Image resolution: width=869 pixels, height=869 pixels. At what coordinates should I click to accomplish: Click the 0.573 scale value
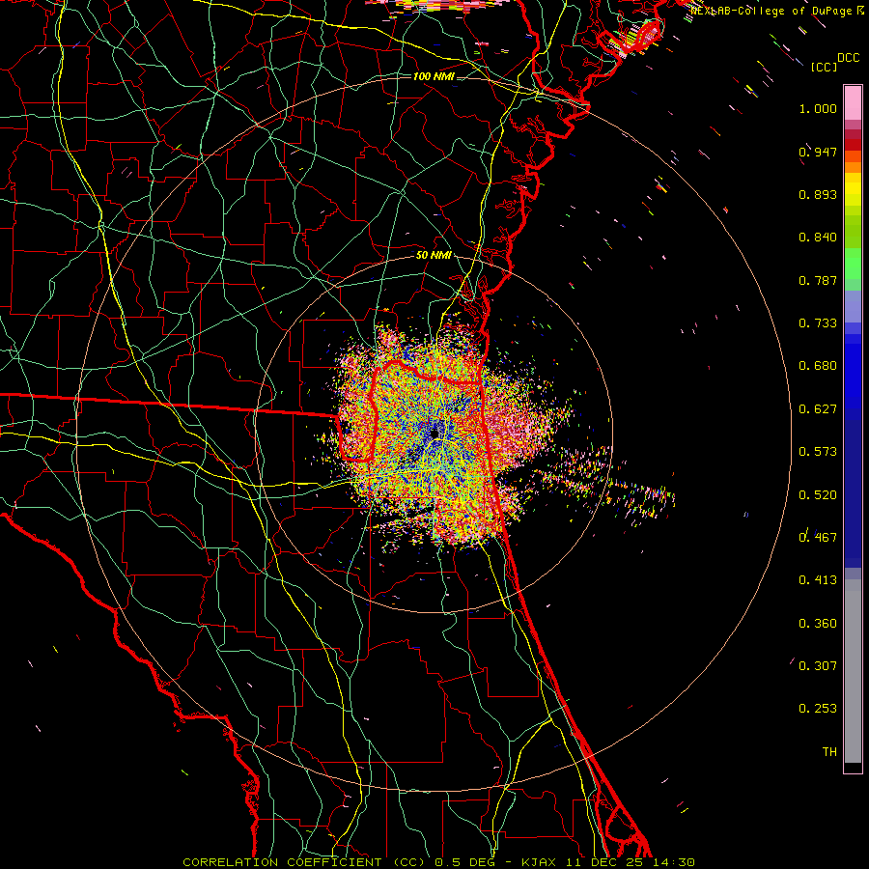(818, 452)
